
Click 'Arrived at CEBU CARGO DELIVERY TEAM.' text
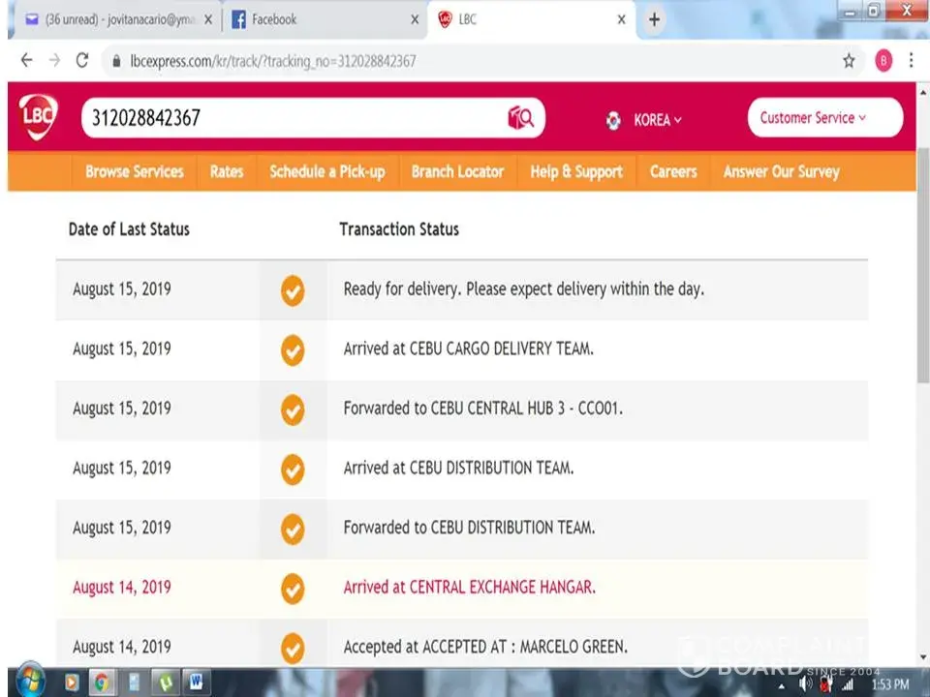[x=469, y=348]
